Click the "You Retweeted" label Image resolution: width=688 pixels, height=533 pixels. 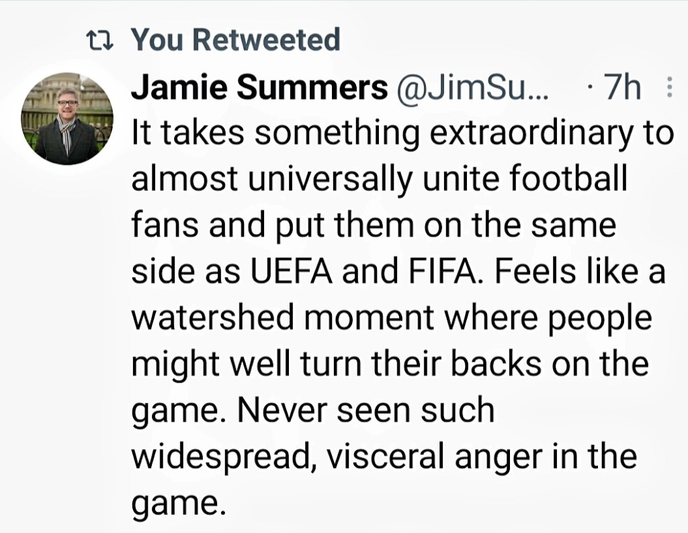pyautogui.click(x=235, y=40)
